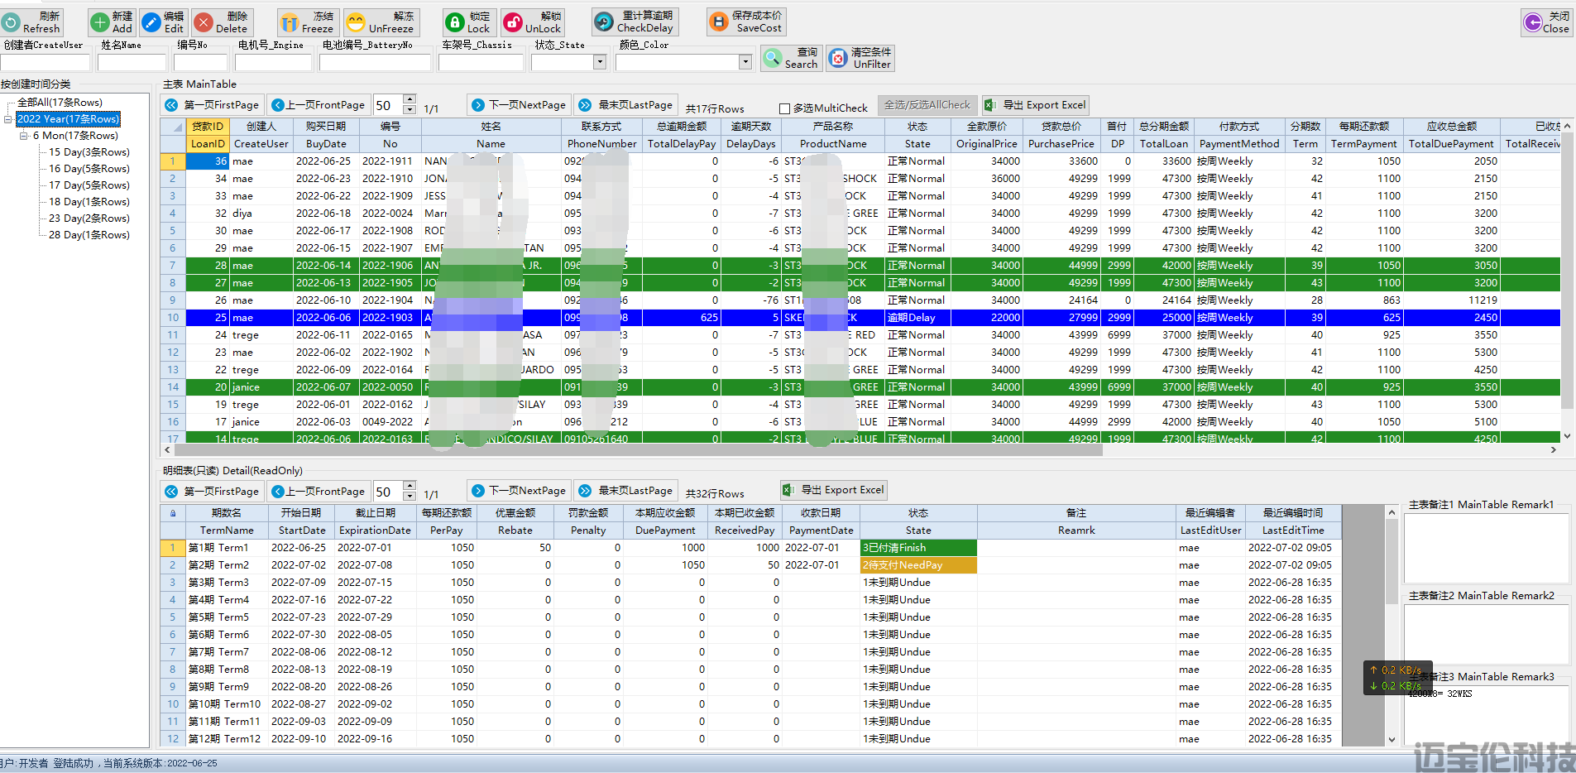Click the SaveCost icon
Viewport: 1576px width, 773px height.
click(x=719, y=22)
